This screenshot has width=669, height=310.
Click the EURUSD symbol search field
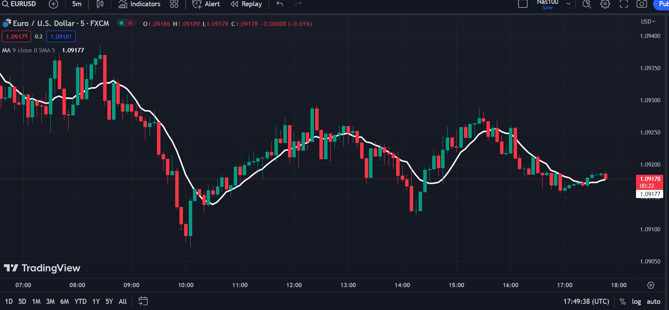19,4
